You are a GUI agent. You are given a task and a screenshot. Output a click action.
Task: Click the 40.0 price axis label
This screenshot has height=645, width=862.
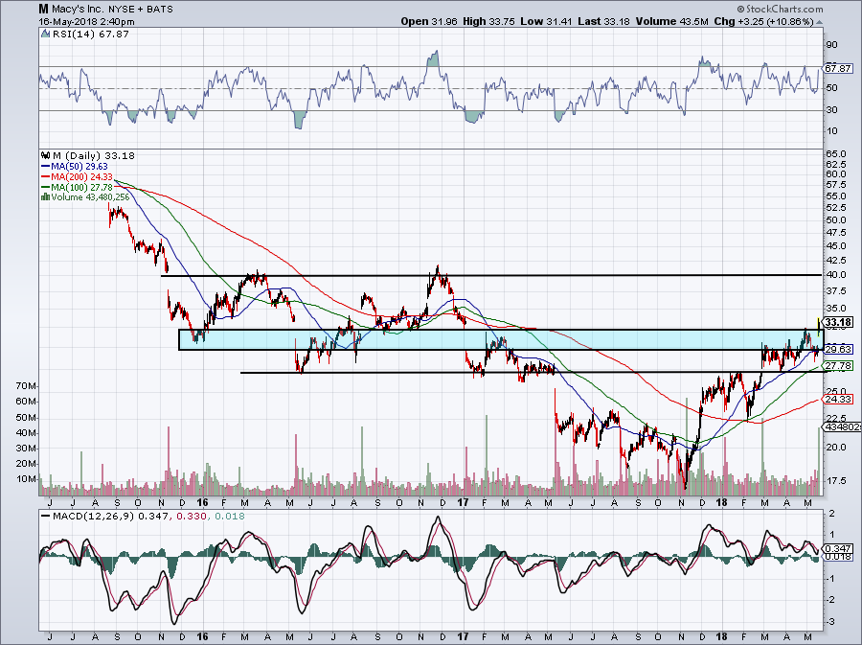coord(835,275)
